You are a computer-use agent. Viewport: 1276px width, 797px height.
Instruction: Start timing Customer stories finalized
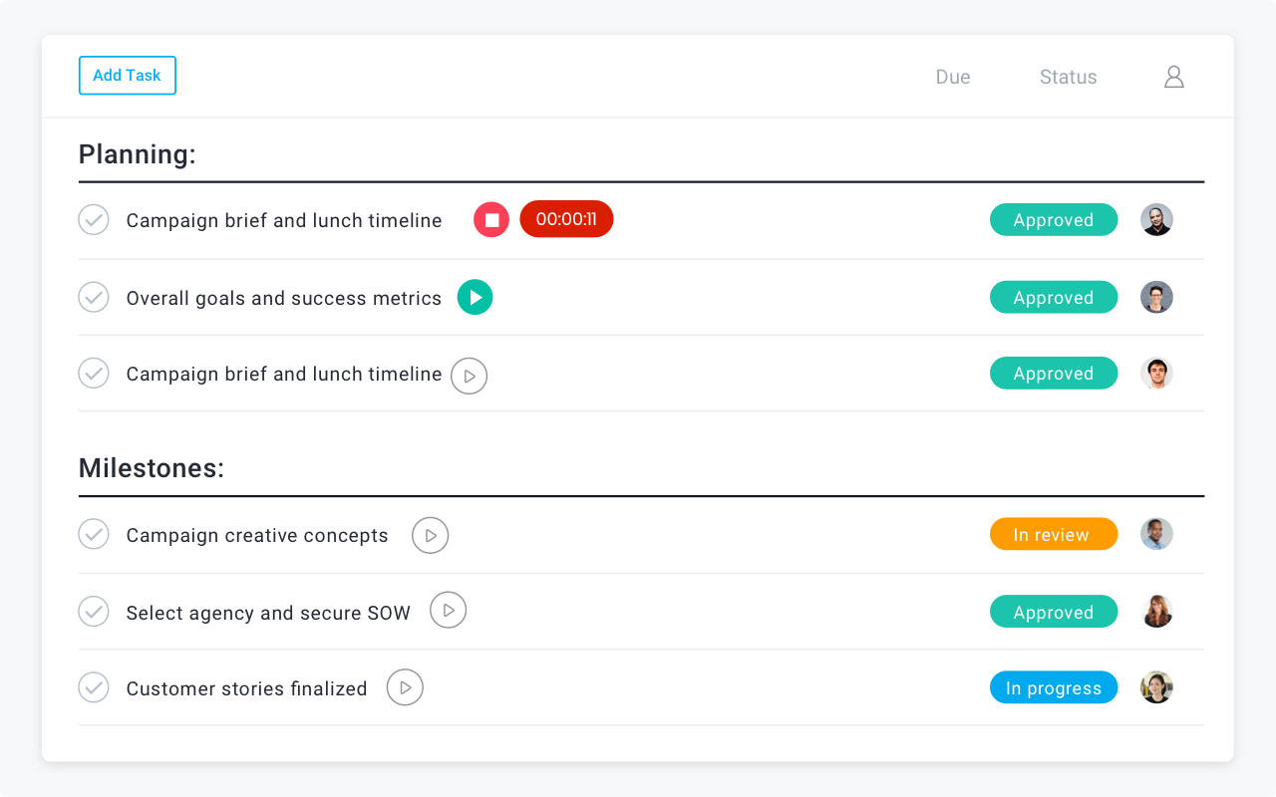405,686
